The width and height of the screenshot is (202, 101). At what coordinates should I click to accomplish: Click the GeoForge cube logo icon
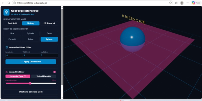point(7,12)
